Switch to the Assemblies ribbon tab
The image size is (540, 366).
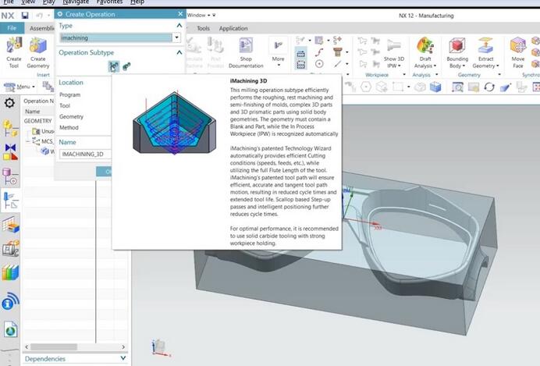click(x=41, y=28)
